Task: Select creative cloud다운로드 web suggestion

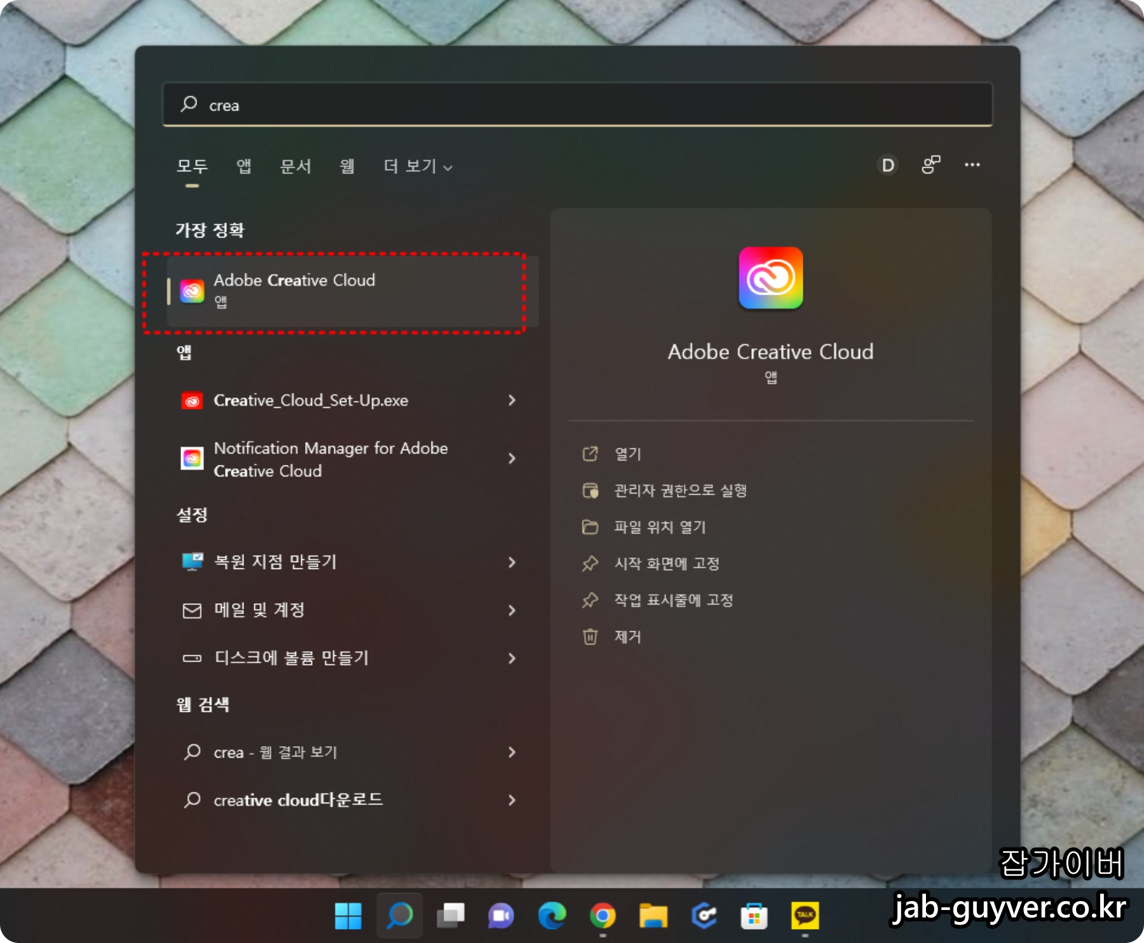Action: 299,800
